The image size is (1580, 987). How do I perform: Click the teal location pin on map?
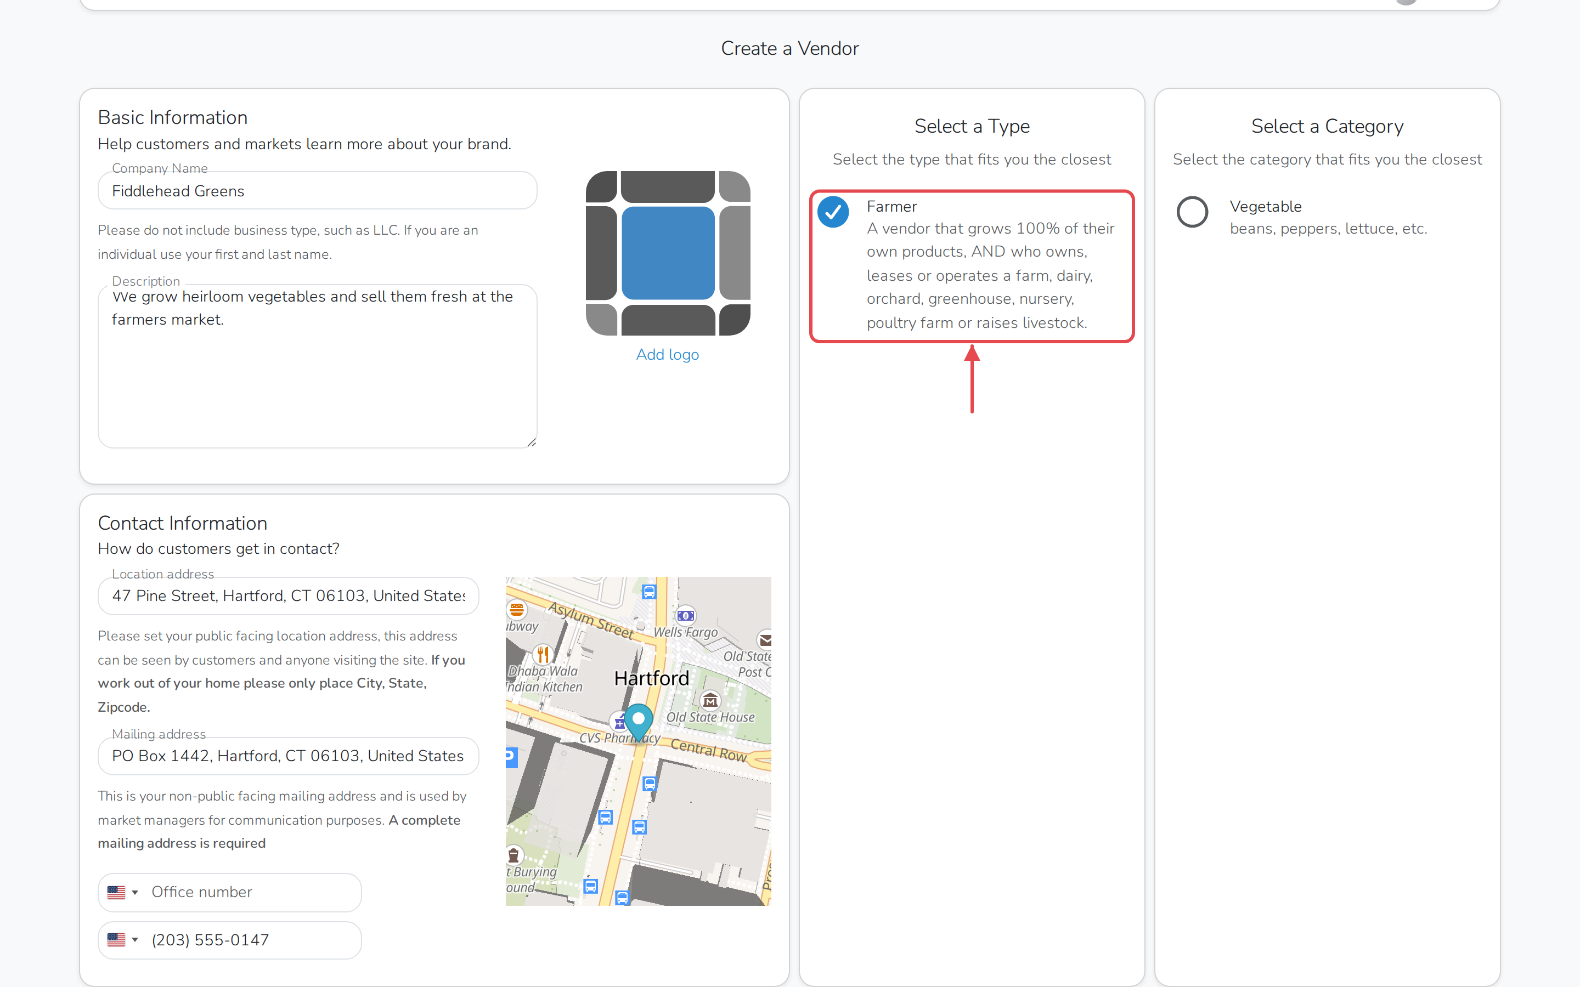pyautogui.click(x=638, y=722)
